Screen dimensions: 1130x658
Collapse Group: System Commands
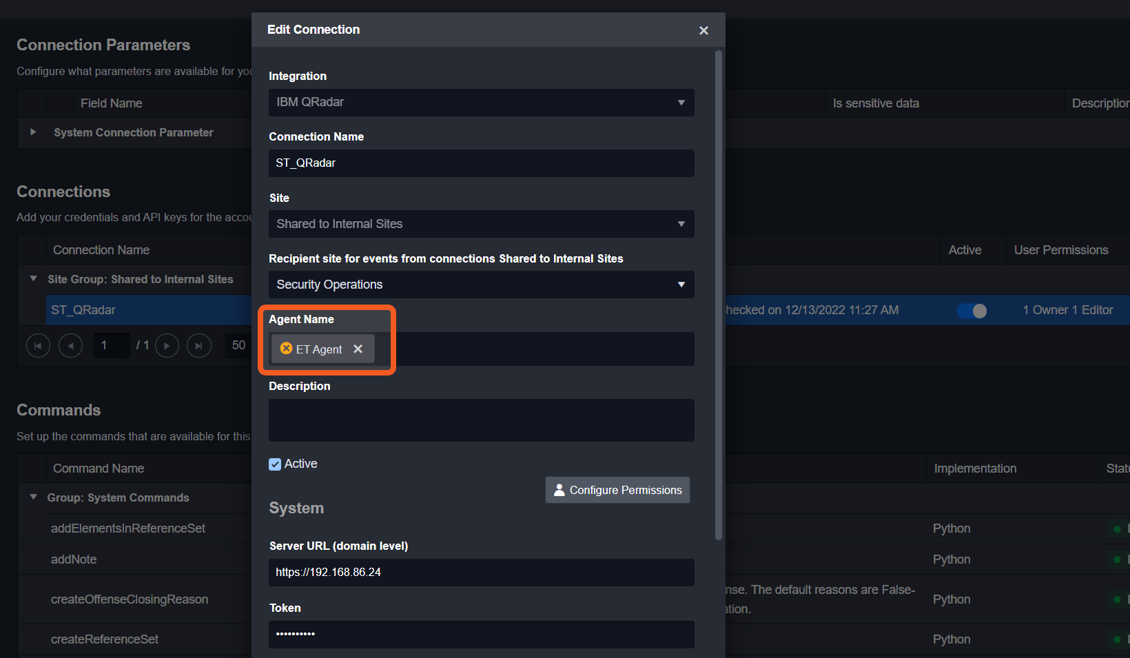click(x=33, y=497)
